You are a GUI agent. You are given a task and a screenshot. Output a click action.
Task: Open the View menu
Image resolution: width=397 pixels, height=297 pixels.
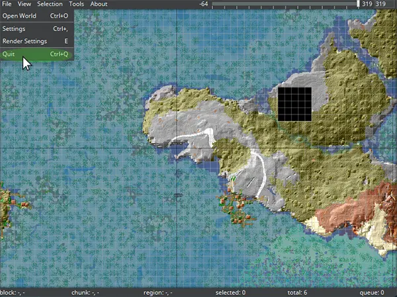tap(24, 4)
